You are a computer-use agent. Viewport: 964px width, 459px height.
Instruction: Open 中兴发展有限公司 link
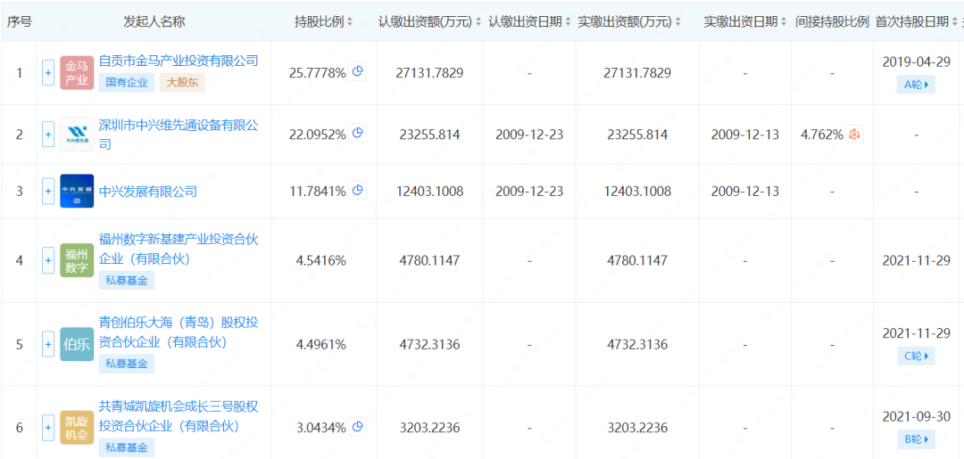click(x=148, y=192)
